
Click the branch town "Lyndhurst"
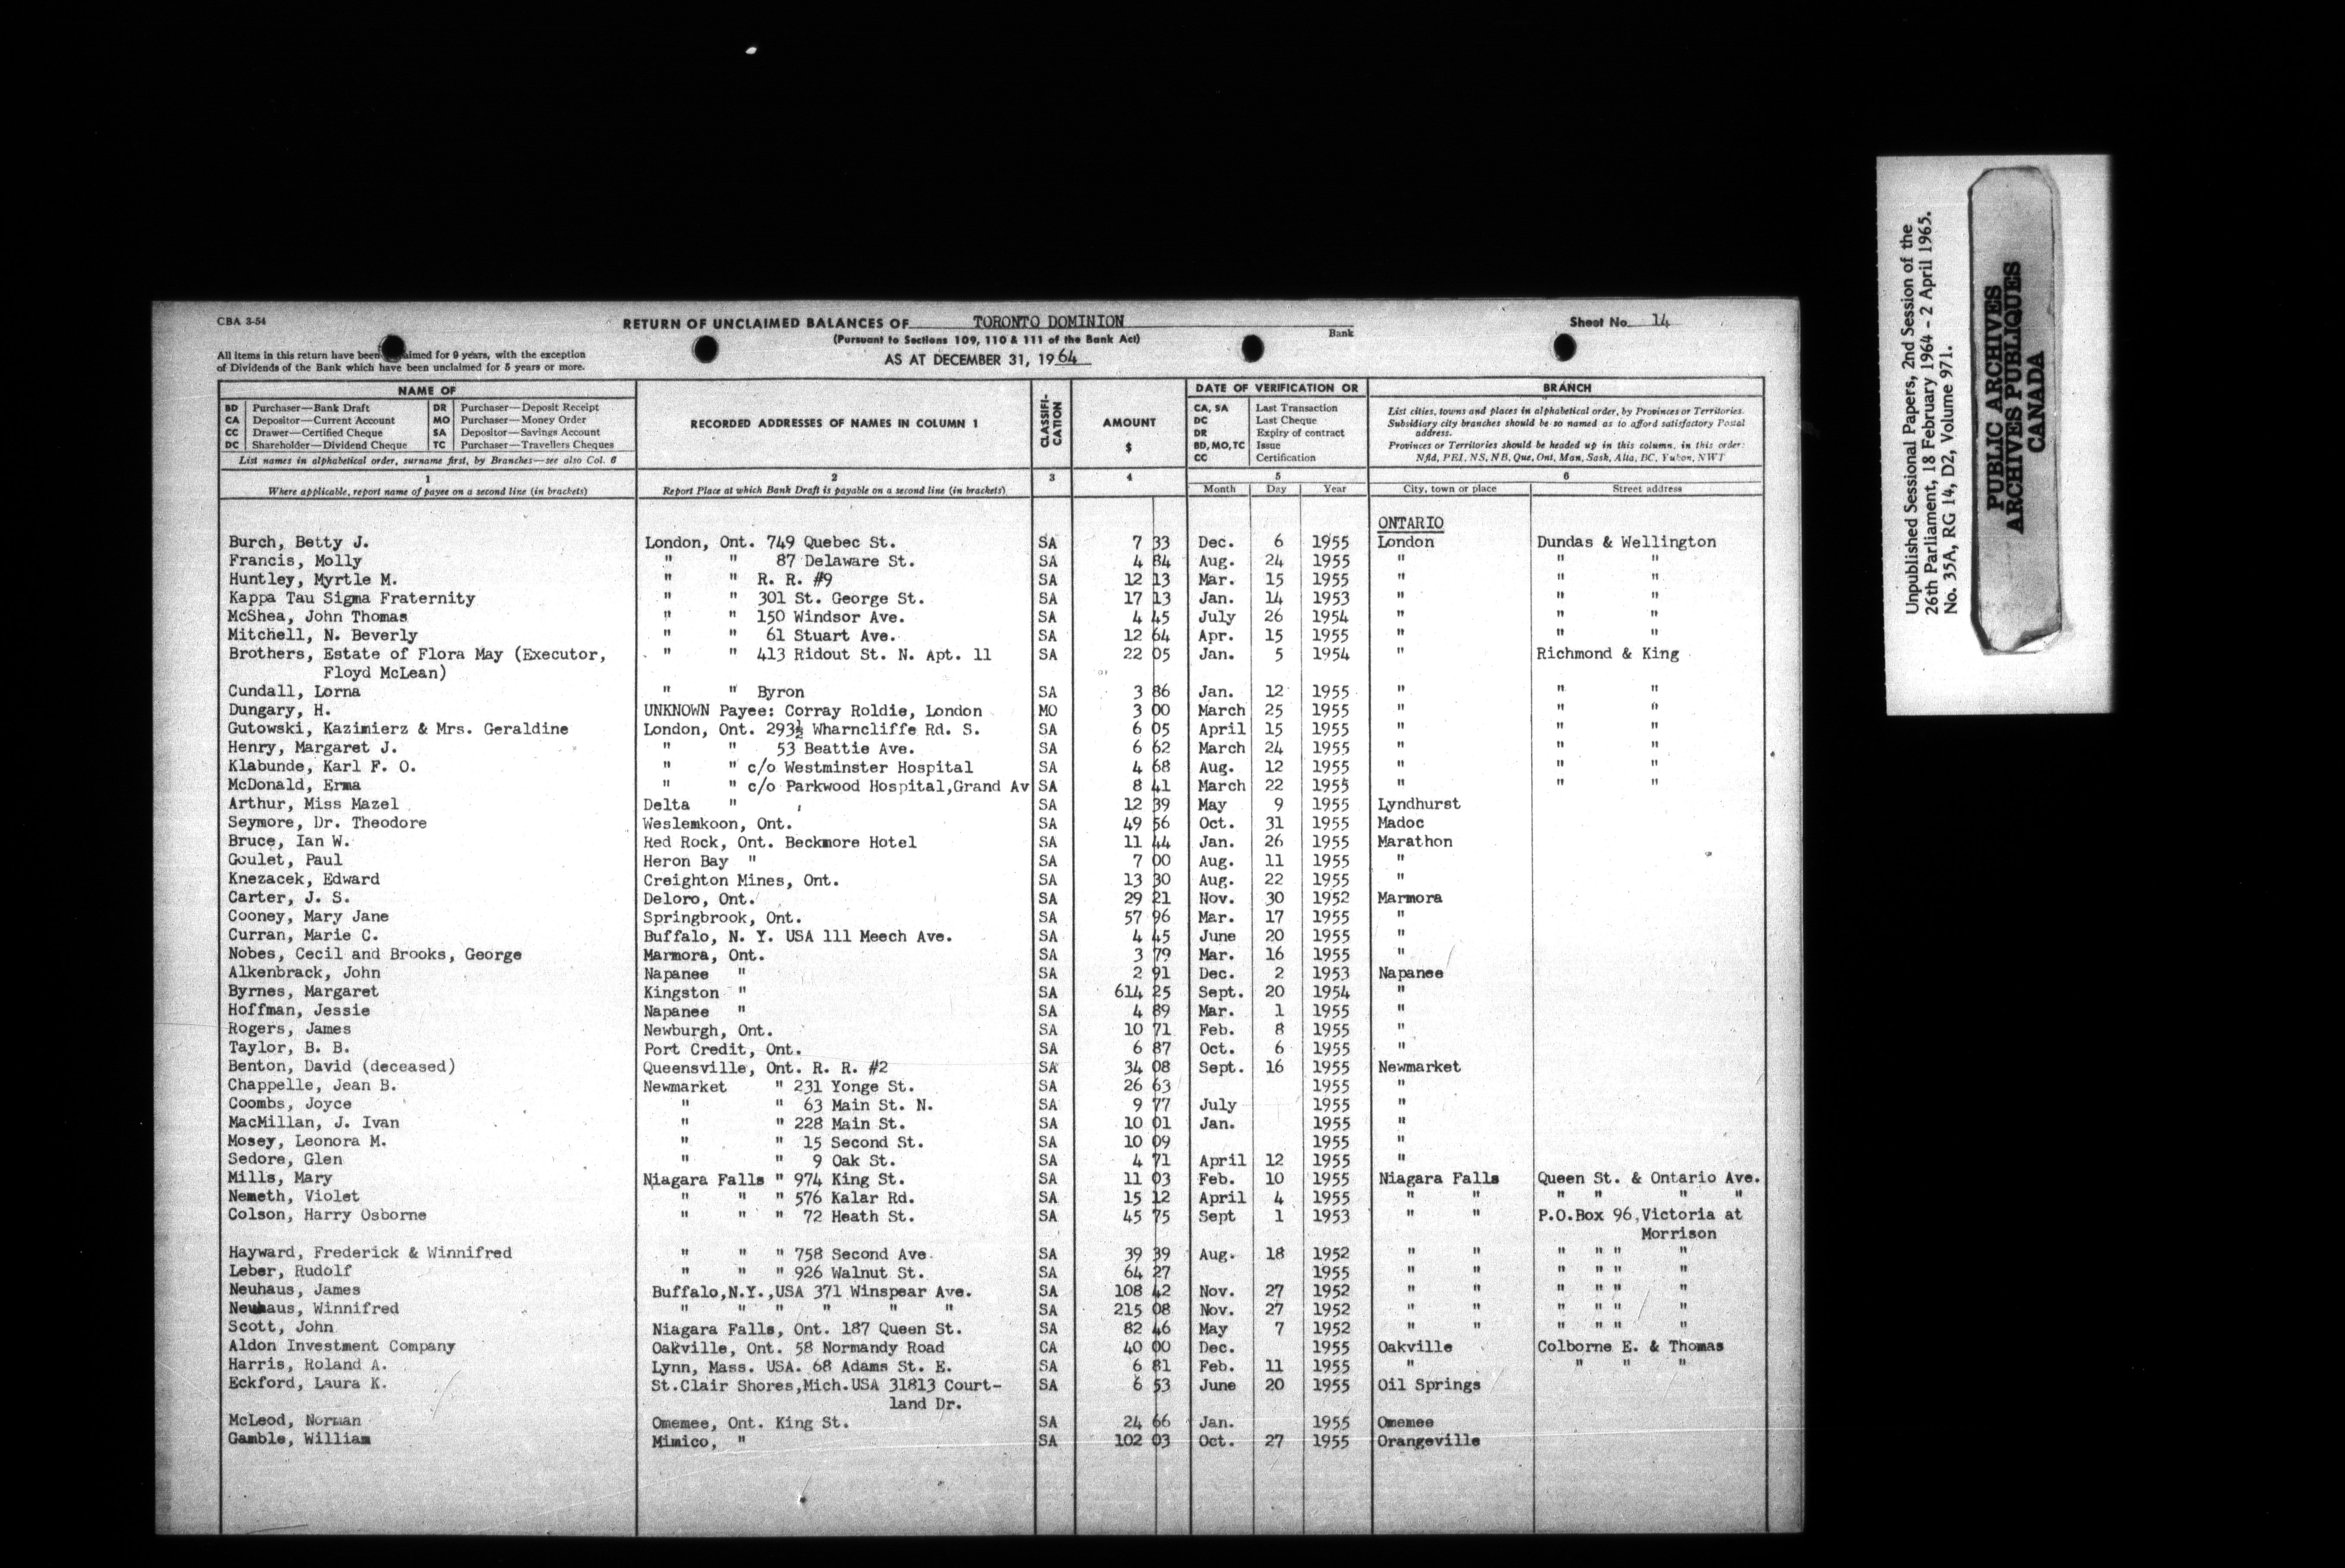pos(1418,804)
